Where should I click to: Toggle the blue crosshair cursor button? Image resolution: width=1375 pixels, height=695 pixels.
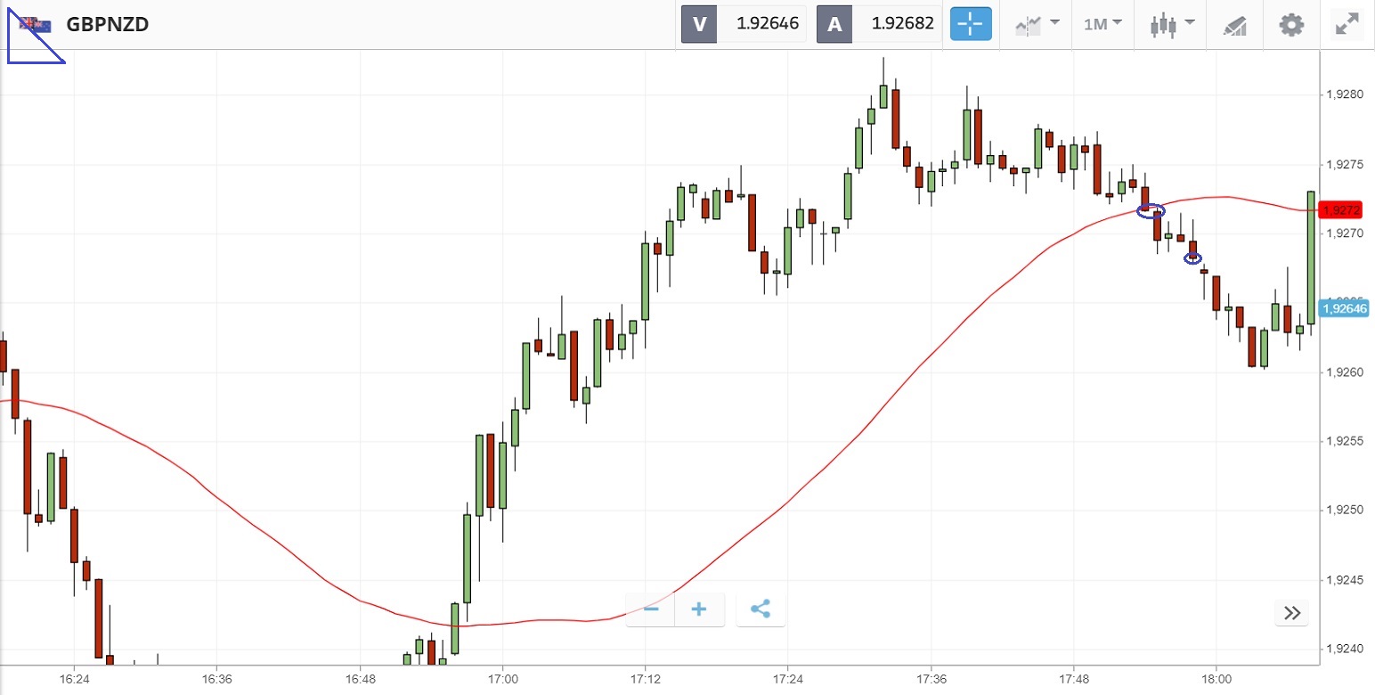click(971, 24)
